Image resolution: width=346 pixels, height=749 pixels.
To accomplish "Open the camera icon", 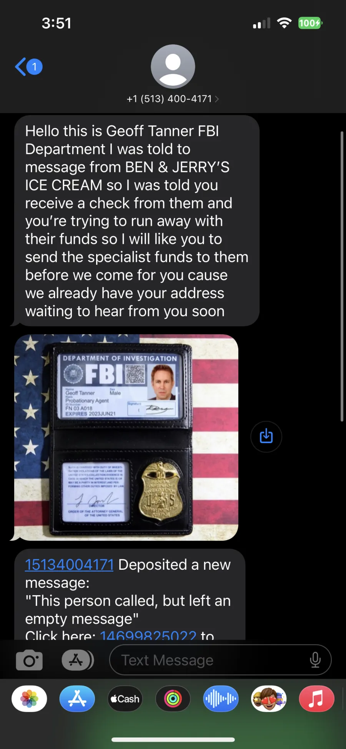I will [29, 660].
